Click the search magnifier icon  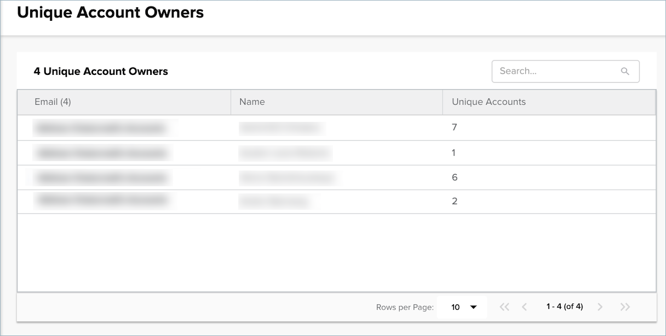tap(625, 71)
